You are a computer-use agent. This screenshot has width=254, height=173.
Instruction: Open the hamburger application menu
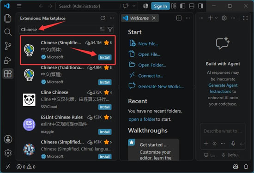(x=19, y=6)
